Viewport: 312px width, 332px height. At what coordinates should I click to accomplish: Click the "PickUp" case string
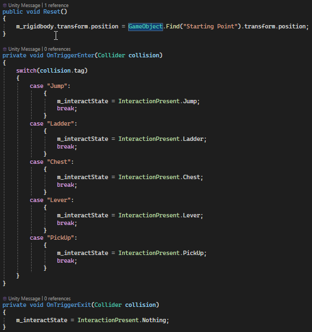click(61, 238)
